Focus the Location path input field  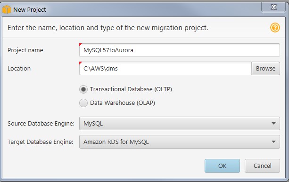point(165,68)
